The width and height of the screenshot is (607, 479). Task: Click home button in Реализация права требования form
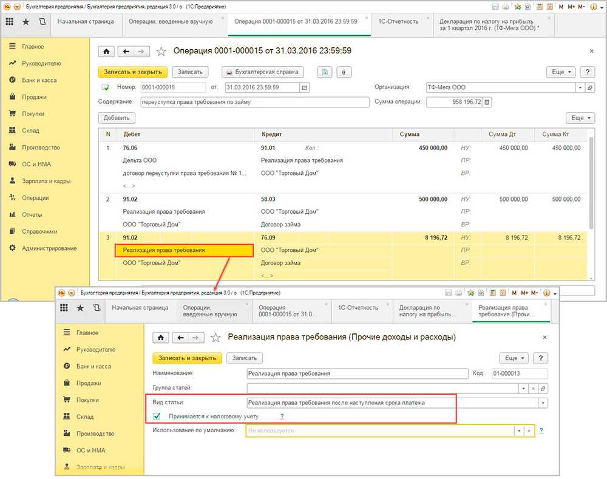click(x=161, y=338)
